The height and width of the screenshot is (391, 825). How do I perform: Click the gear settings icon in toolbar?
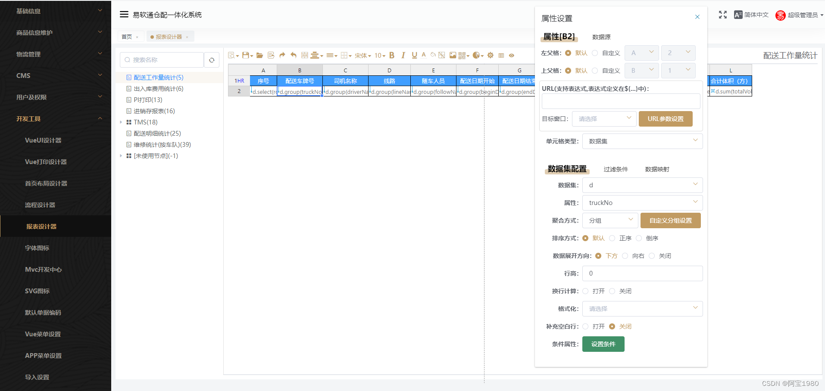pyautogui.click(x=491, y=55)
